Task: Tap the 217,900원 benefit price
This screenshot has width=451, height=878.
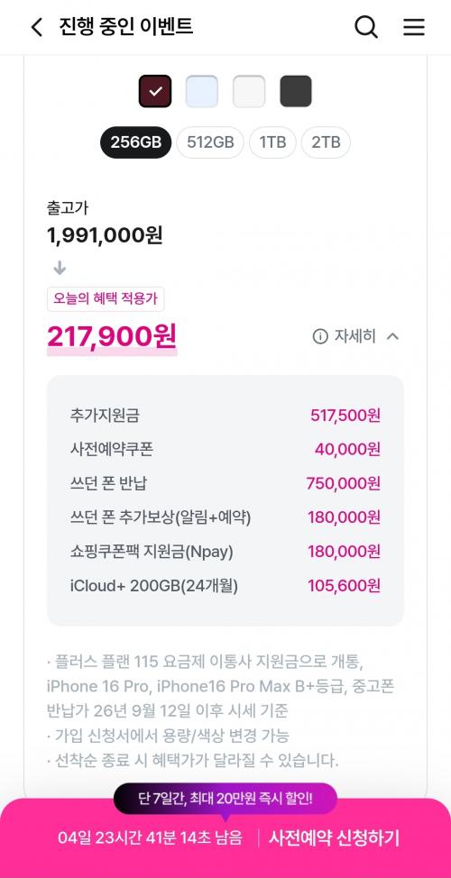Action: [112, 336]
